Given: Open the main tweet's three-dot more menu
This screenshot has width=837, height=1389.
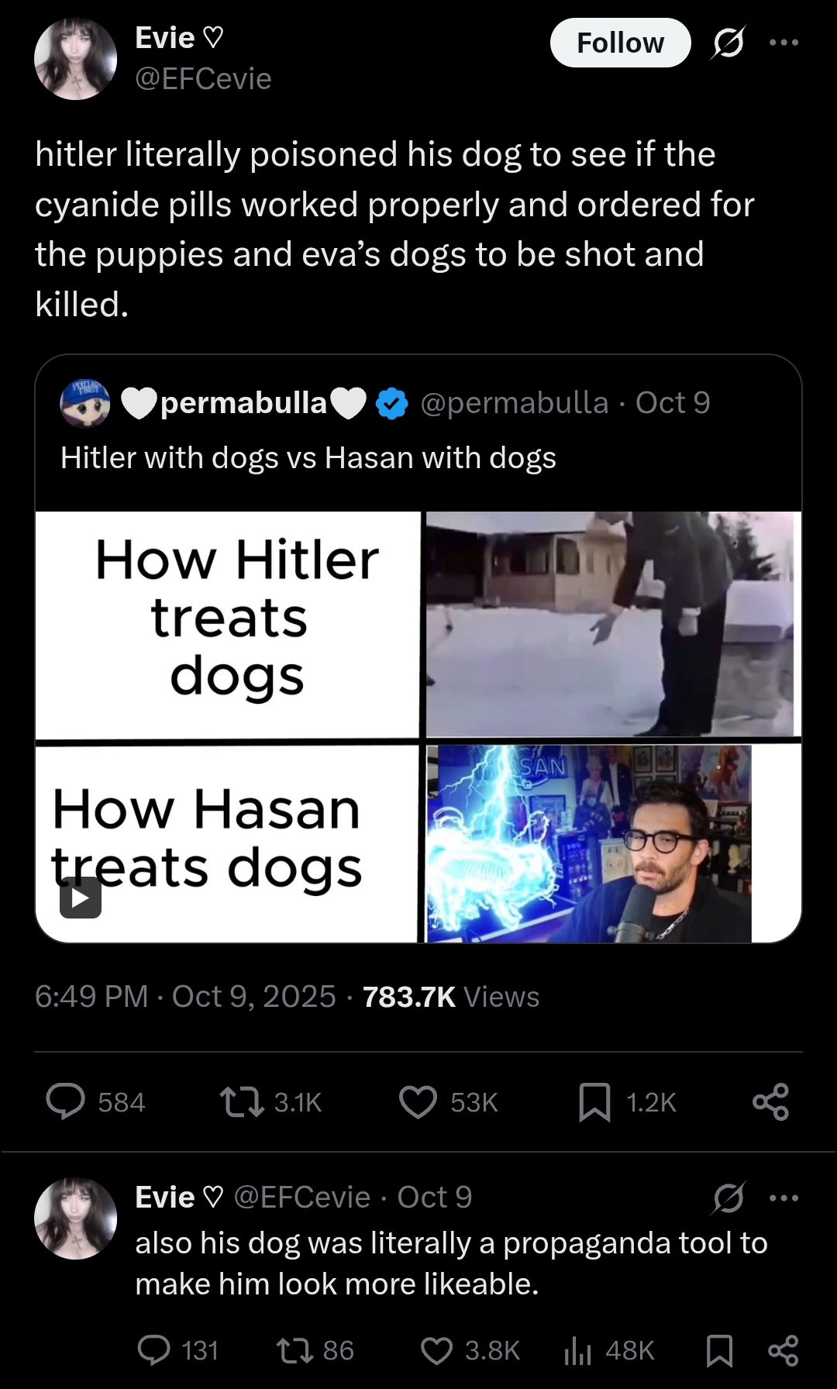Looking at the screenshot, I should coord(784,43).
